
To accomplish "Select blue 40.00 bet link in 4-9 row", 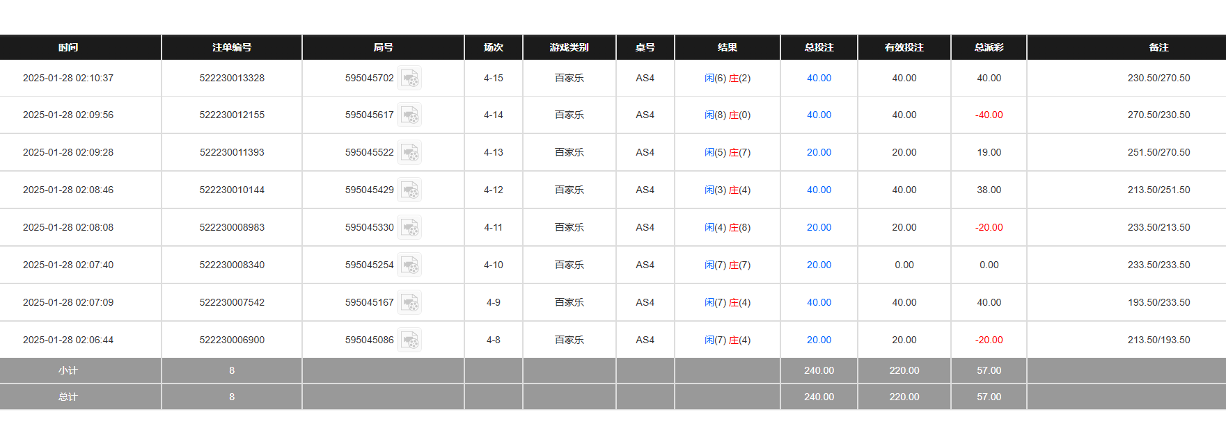I will coord(819,302).
